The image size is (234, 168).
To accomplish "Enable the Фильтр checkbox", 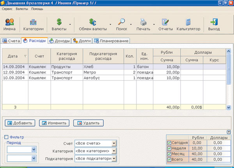I will tap(6, 137).
